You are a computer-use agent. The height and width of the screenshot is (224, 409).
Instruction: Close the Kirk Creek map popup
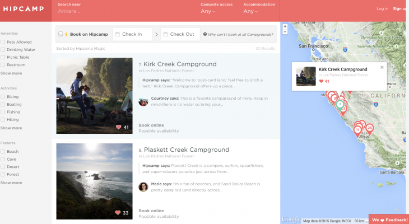382,67
